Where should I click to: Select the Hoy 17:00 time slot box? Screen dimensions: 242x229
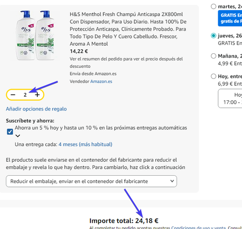tap(230, 98)
